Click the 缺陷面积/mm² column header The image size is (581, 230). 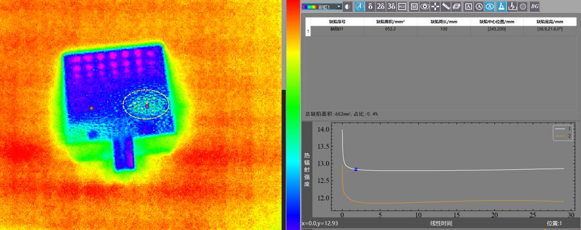click(390, 22)
